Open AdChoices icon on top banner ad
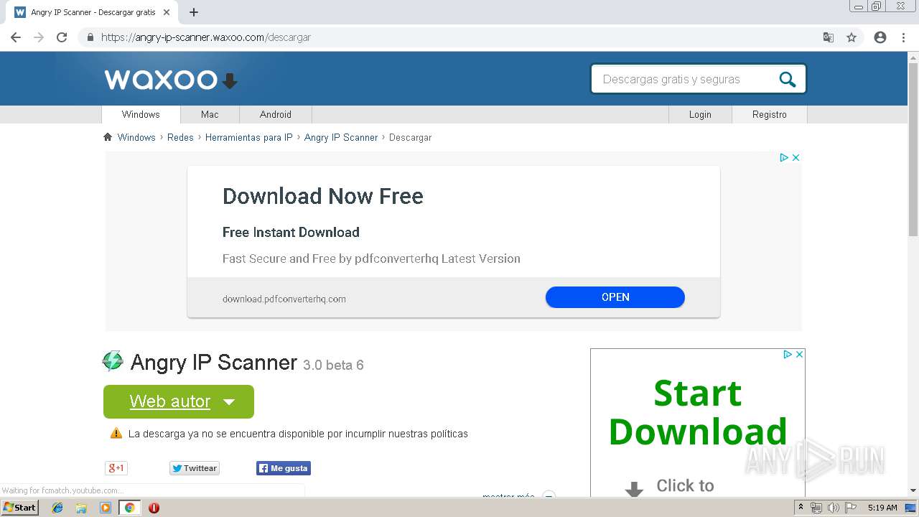Image resolution: width=919 pixels, height=517 pixels. pos(784,157)
